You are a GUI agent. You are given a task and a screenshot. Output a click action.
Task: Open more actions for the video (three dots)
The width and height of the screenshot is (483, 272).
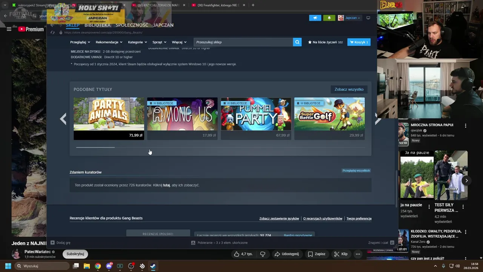(358, 254)
